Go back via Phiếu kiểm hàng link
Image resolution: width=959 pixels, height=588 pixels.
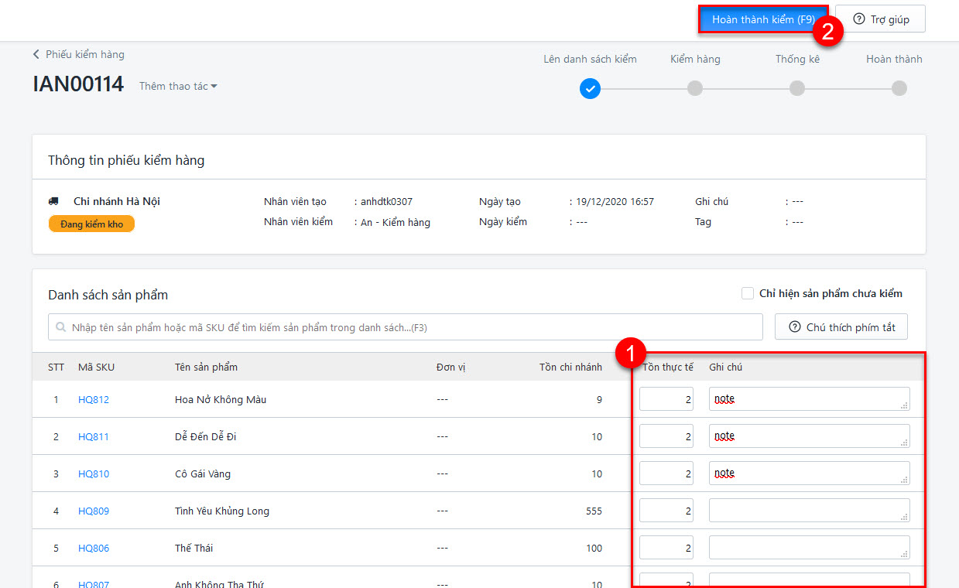tap(78, 54)
